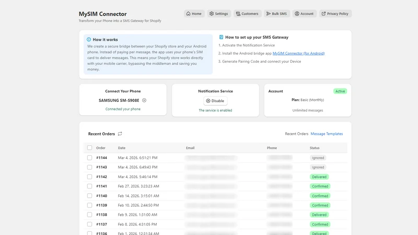
Task: Open the Bulk SMS page
Action: (277, 14)
